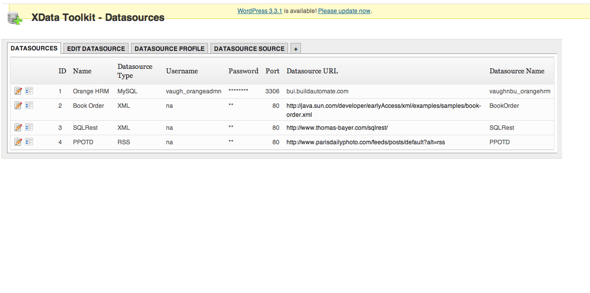Click the edit icon for PPOTD row

18,142
